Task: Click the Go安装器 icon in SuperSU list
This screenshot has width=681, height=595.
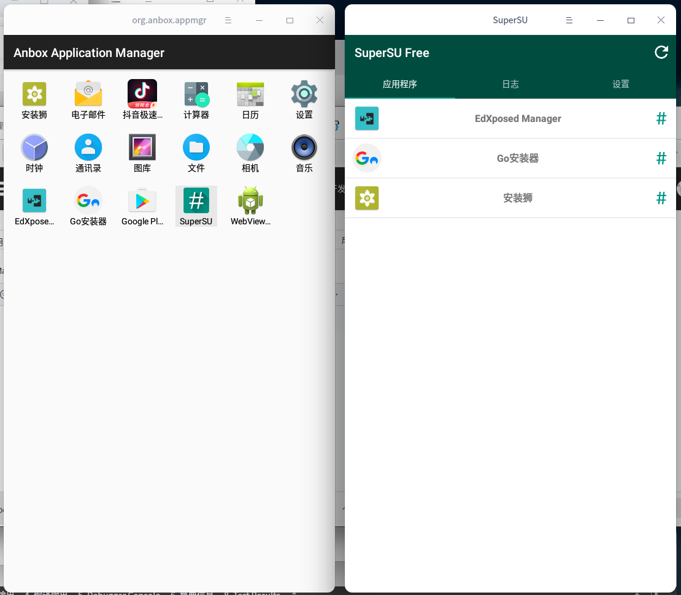Action: pos(367,158)
